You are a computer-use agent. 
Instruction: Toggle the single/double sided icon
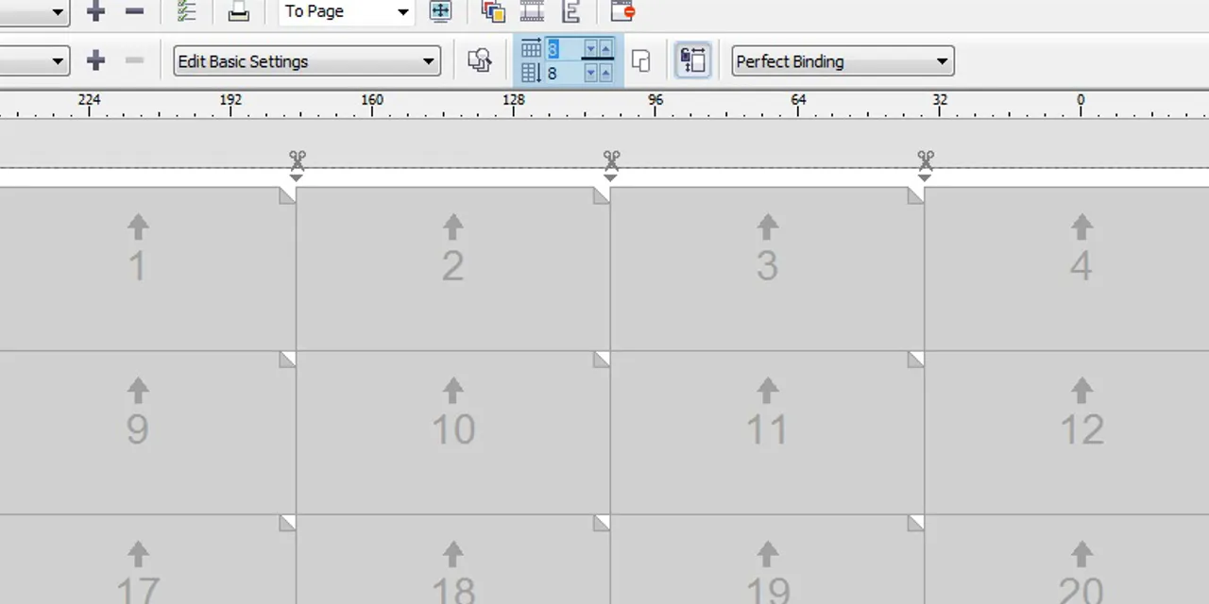pyautogui.click(x=640, y=61)
